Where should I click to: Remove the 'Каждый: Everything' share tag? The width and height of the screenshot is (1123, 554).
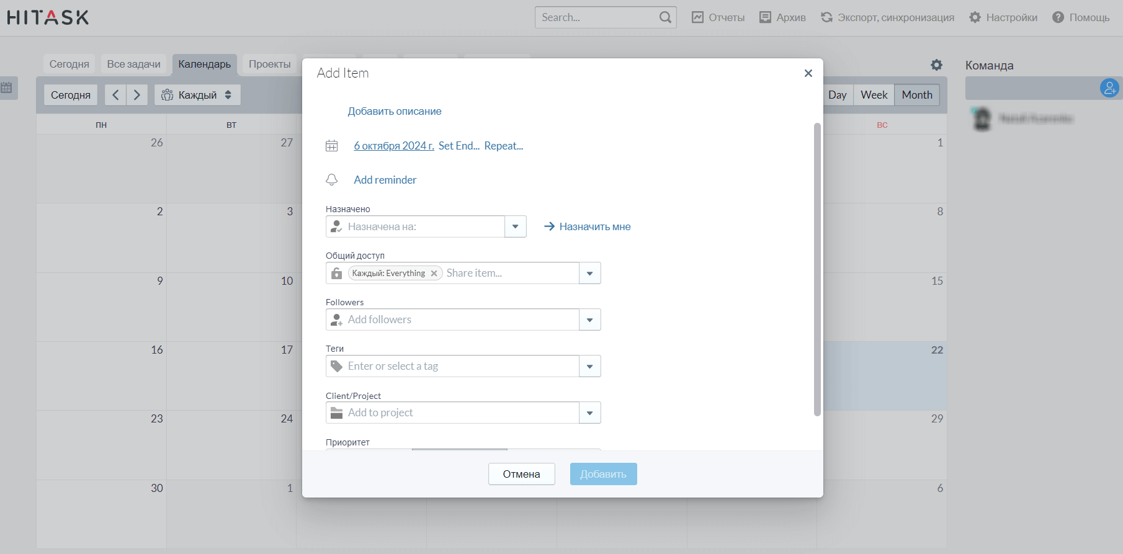click(x=434, y=274)
